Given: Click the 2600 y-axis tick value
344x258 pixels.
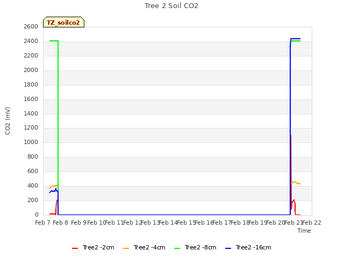Looking at the screenshot, I should click(31, 26).
